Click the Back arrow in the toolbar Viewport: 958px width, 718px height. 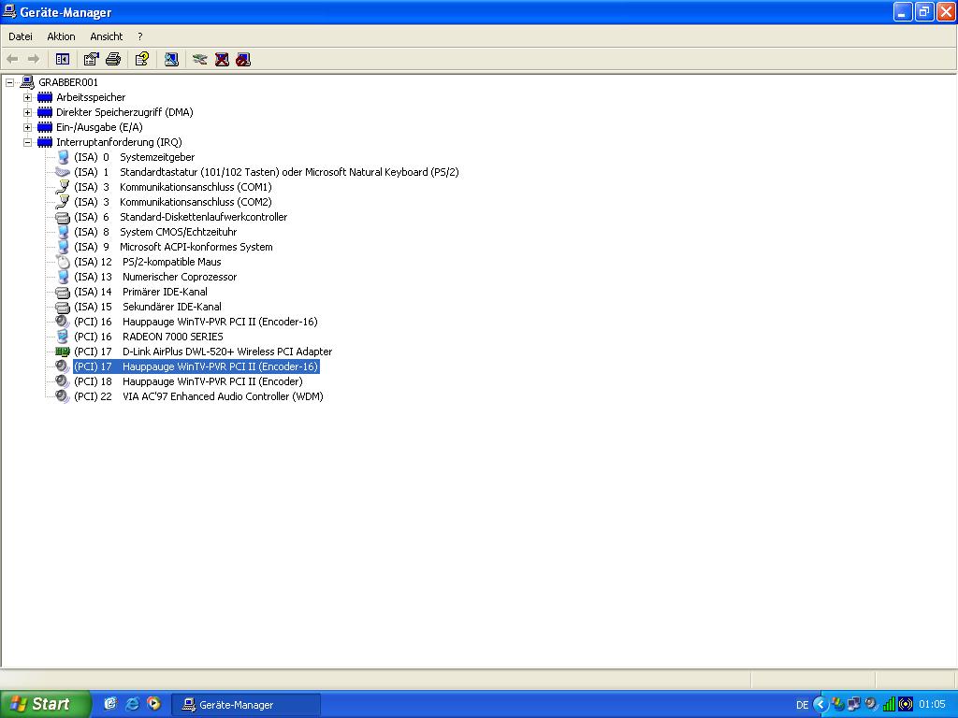tap(12, 59)
